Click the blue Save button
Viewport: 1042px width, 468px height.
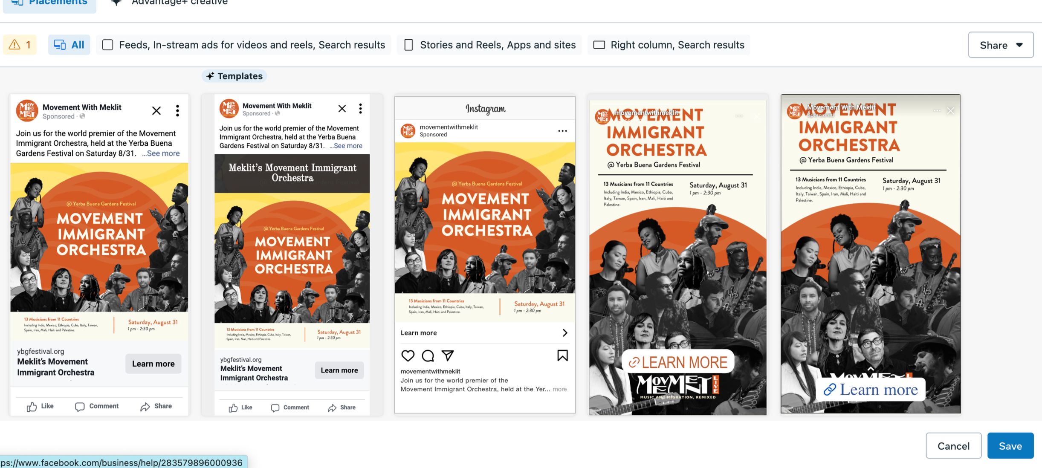point(1010,446)
